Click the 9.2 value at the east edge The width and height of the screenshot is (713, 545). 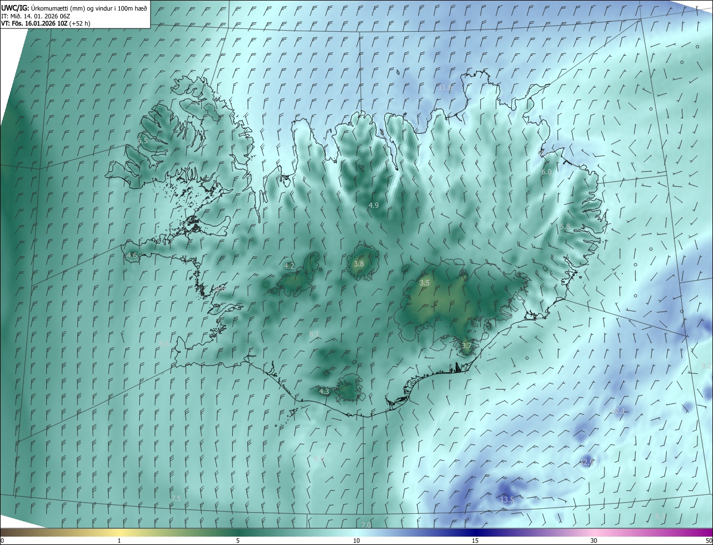point(706,366)
